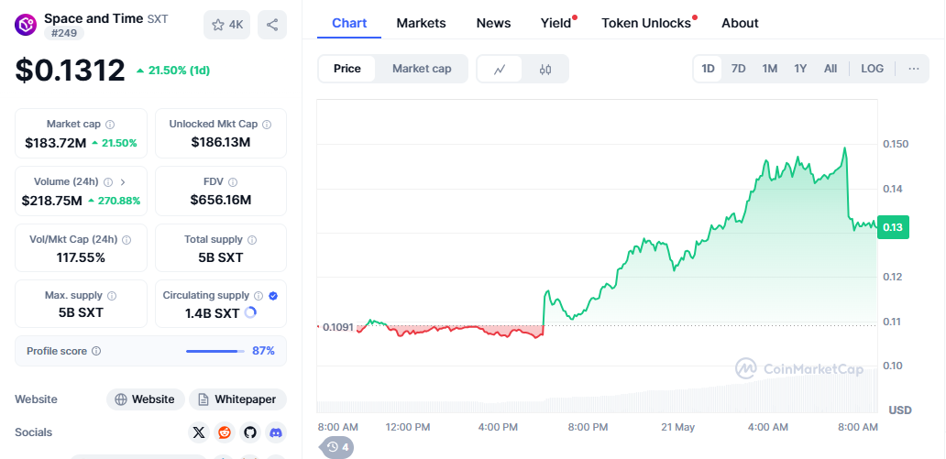Open the X (Twitter) social link

[199, 432]
